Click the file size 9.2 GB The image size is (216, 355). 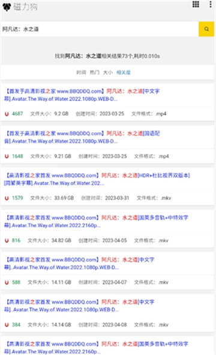coord(61,114)
